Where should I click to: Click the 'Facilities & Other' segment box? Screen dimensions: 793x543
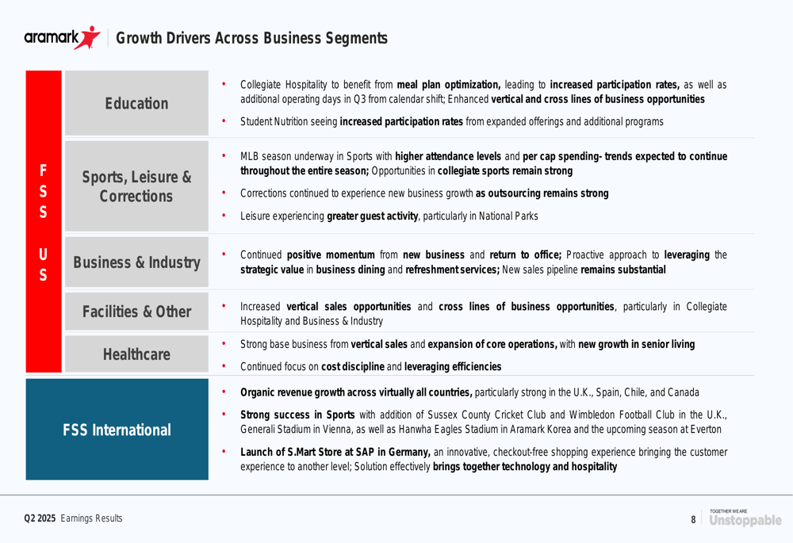click(136, 312)
